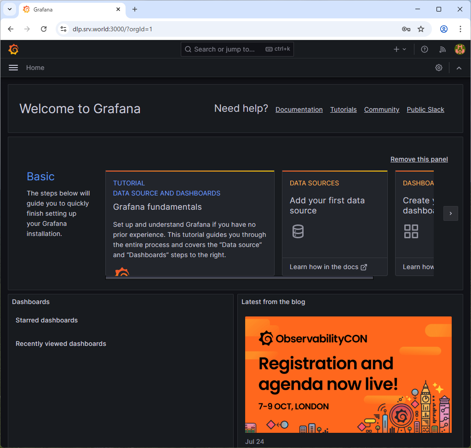This screenshot has width=471, height=448.
Task: Click the database data source icon
Action: 298,231
